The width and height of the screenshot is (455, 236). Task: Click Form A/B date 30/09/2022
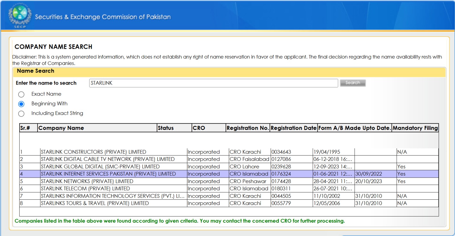369,174
